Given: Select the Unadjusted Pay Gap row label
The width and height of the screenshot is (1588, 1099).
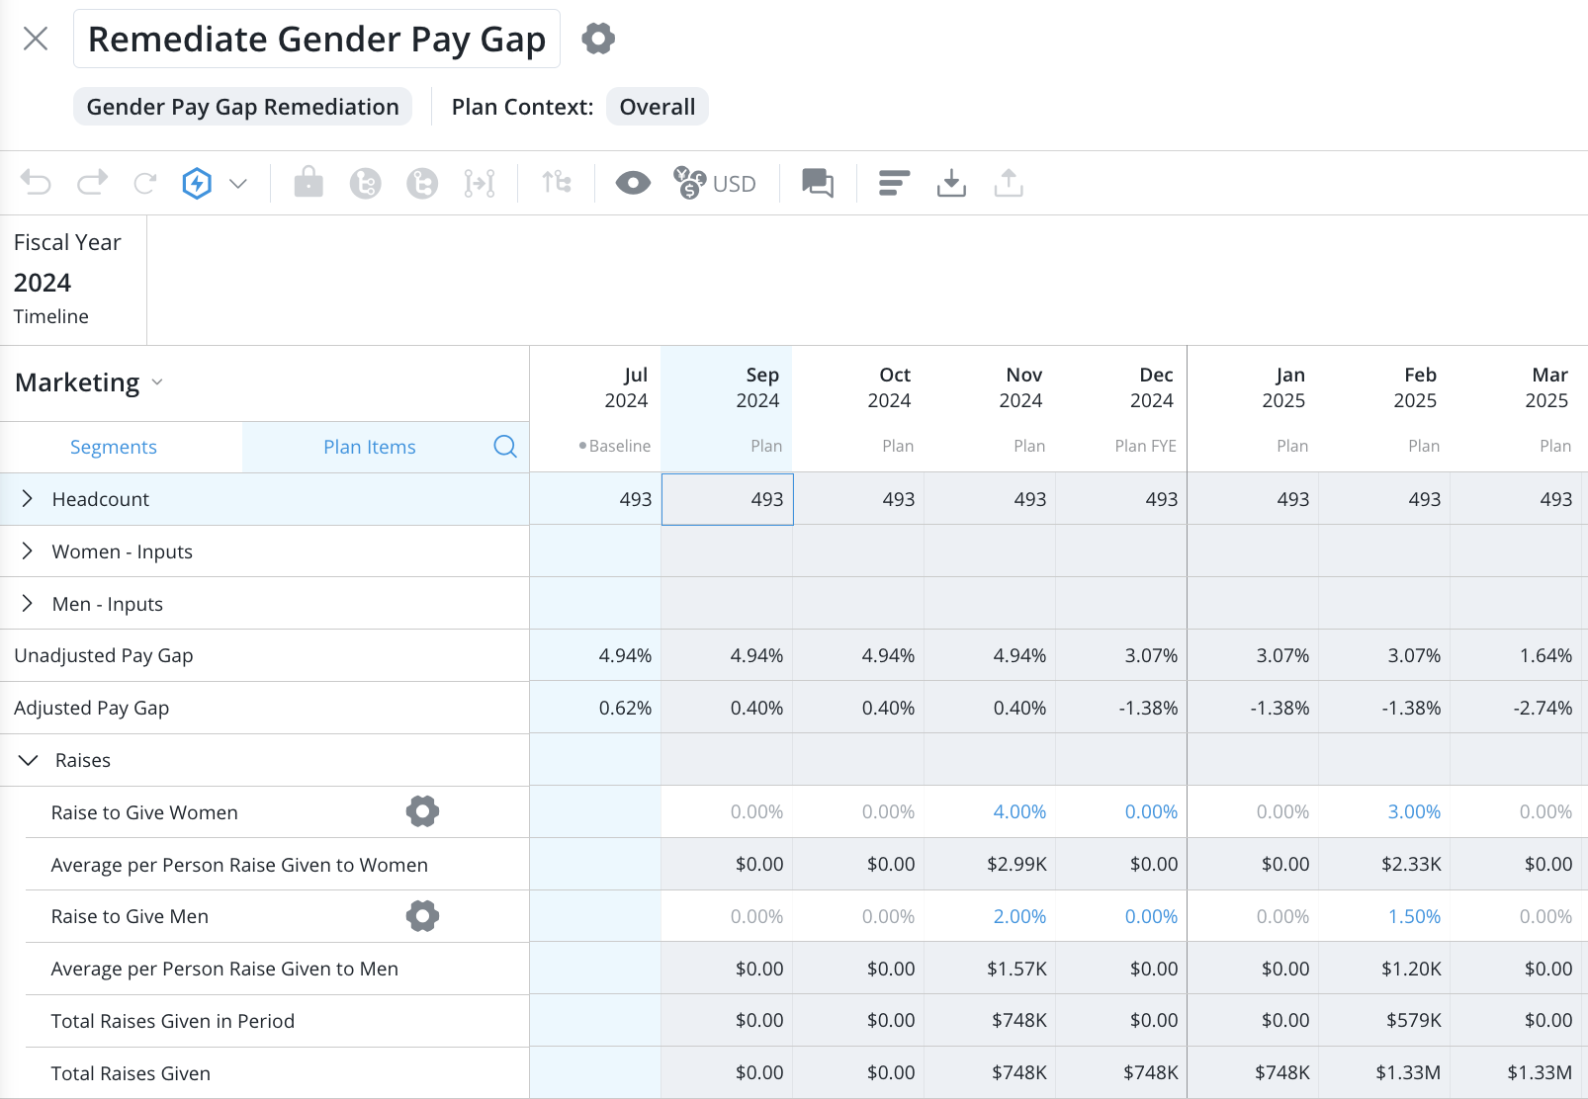Looking at the screenshot, I should 104,655.
